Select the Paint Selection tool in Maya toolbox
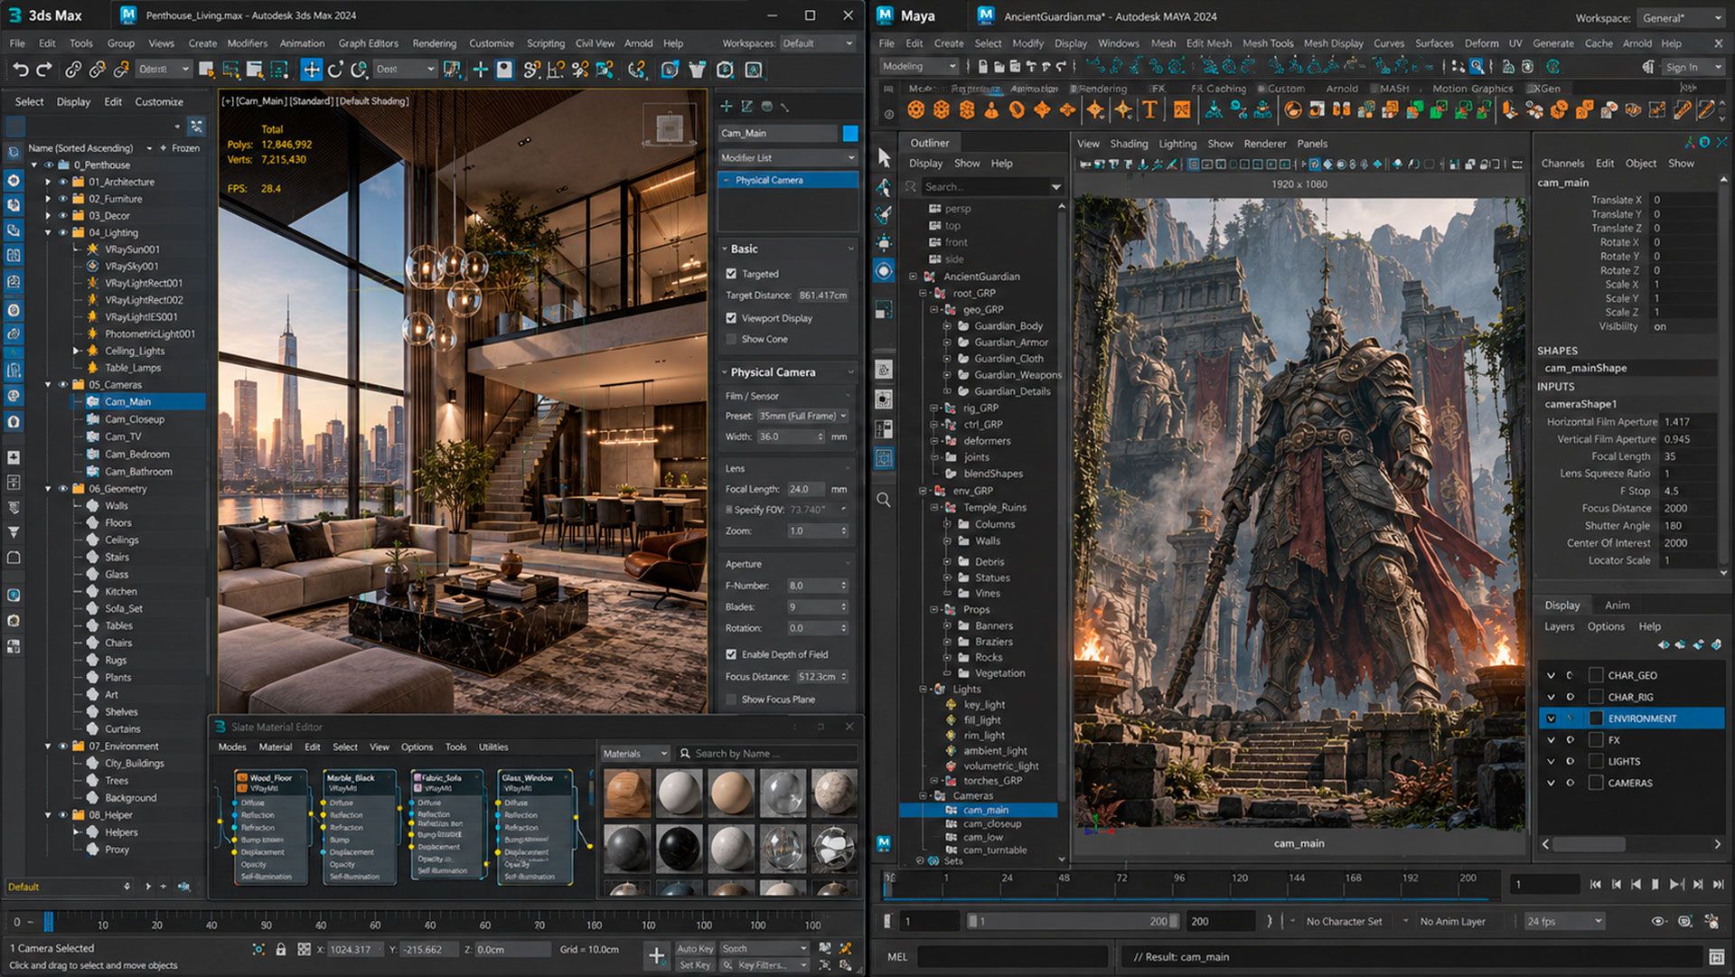 (884, 214)
